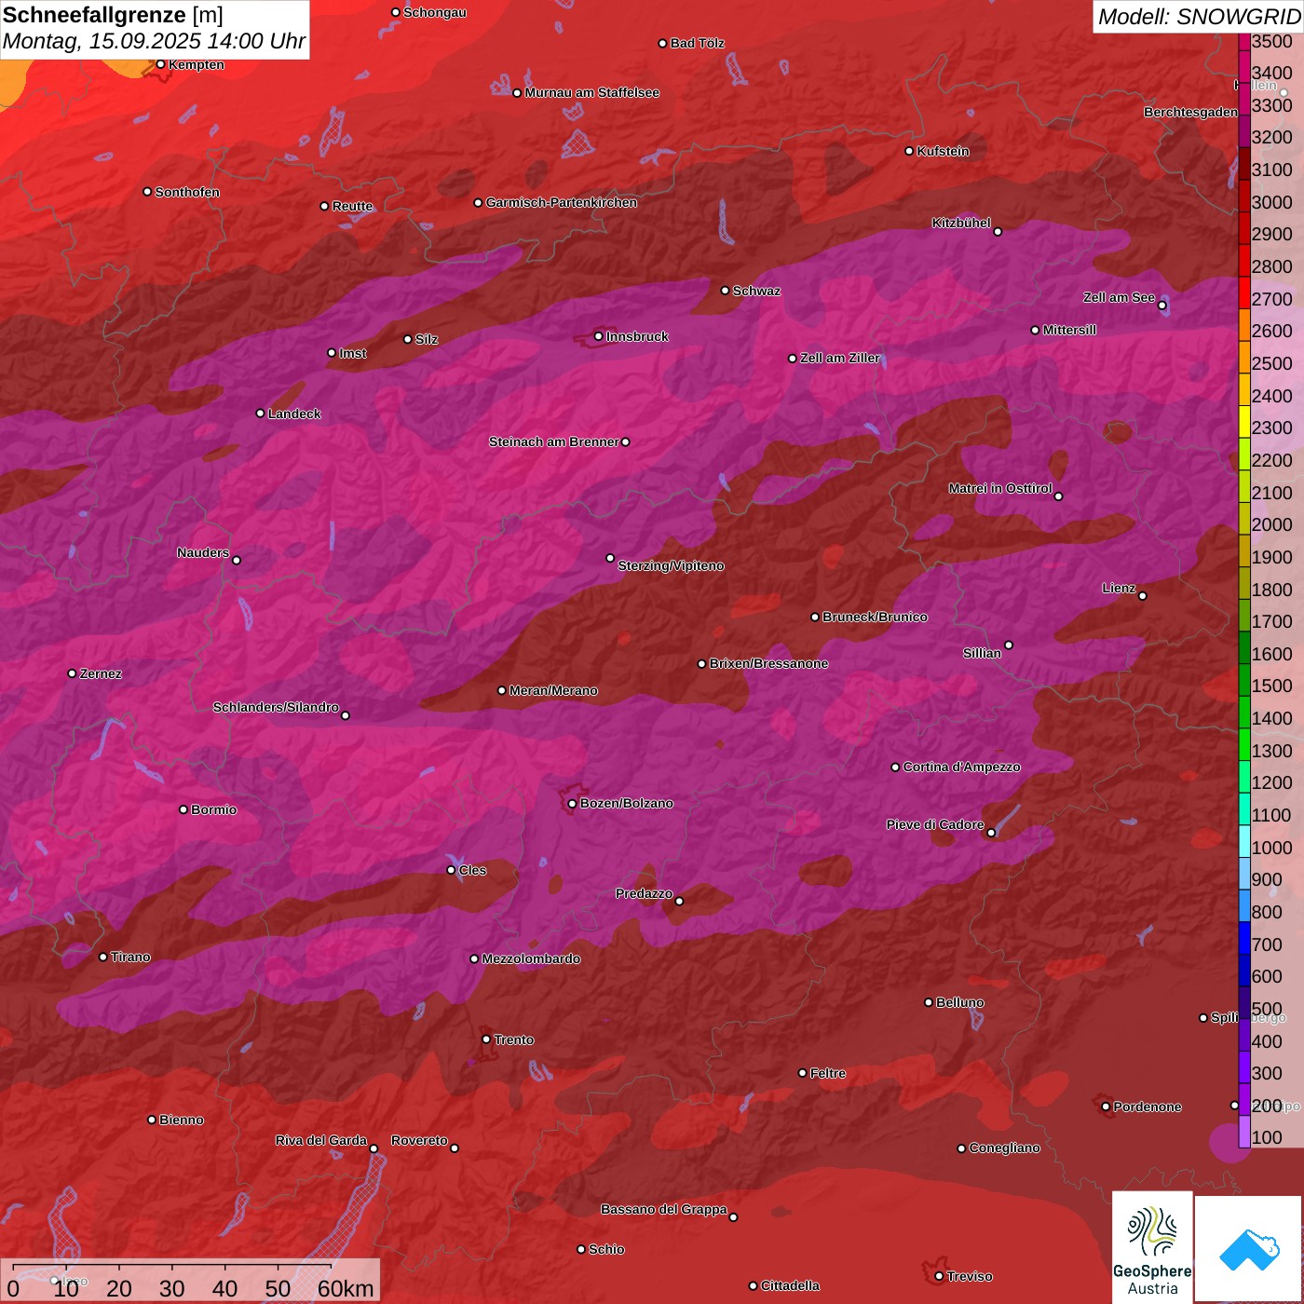Click the Berchtesgaden label
The image size is (1304, 1304).
pyautogui.click(x=1190, y=112)
